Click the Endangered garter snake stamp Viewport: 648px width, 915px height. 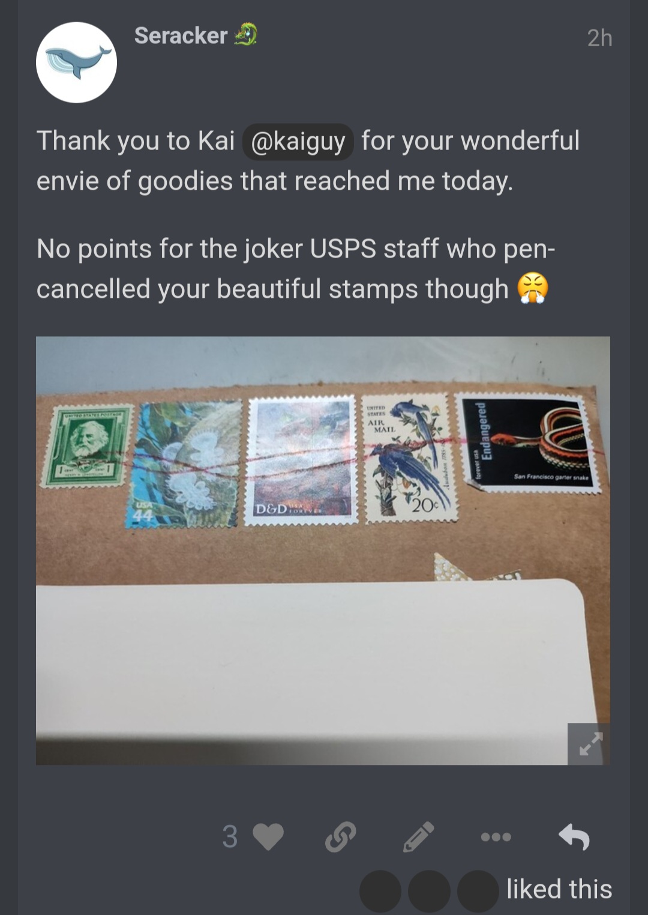pyautogui.click(x=528, y=442)
